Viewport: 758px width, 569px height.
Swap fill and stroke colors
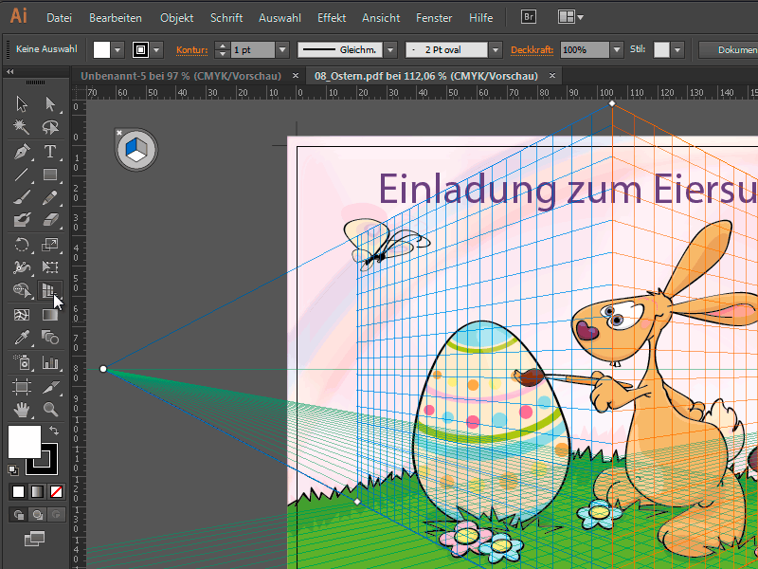tap(54, 431)
